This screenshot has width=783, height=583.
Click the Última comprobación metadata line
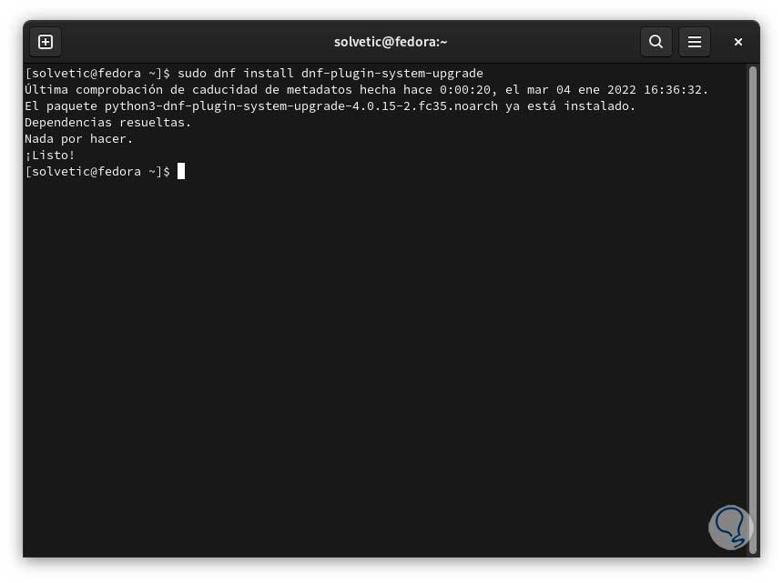[366, 89]
